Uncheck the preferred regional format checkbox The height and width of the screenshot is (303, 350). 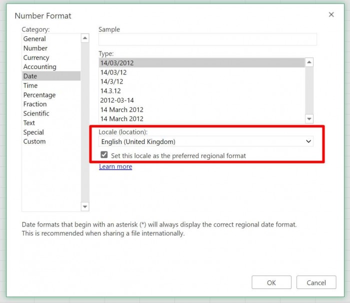(104, 154)
